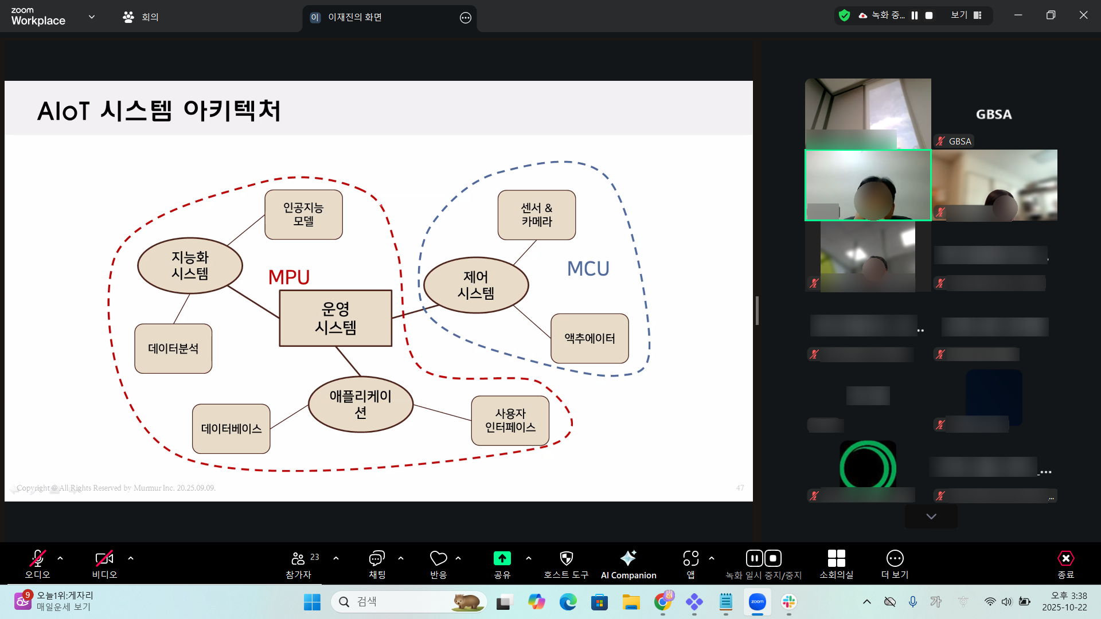Pause the ongoing recording
Image resolution: width=1101 pixels, height=619 pixels.
(x=755, y=558)
